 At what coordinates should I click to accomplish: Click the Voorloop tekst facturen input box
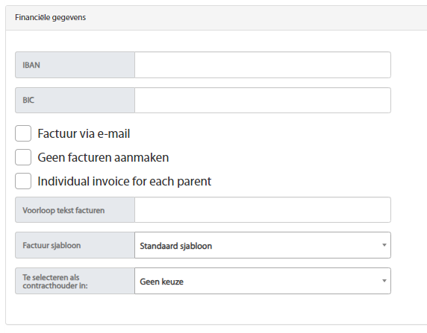tap(263, 210)
